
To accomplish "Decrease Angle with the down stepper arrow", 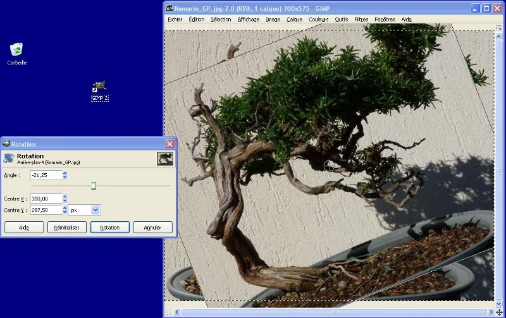I will [x=65, y=178].
